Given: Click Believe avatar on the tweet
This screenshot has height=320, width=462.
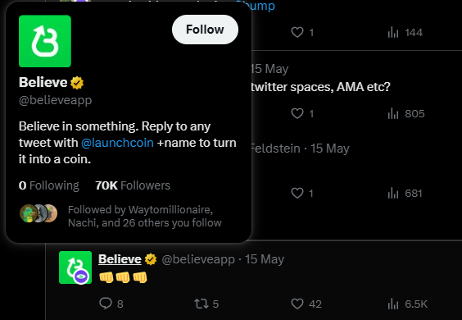Looking at the screenshot, I should 75,267.
